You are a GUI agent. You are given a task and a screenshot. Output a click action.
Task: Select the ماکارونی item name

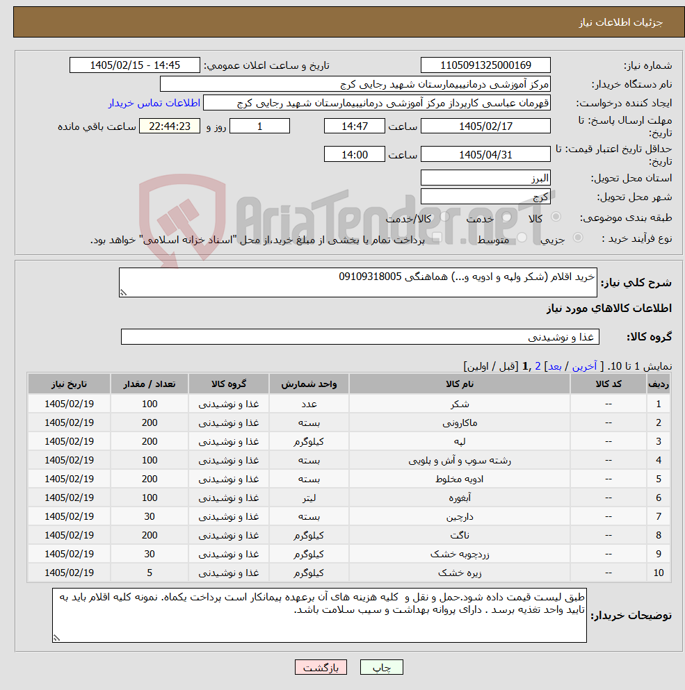point(460,423)
